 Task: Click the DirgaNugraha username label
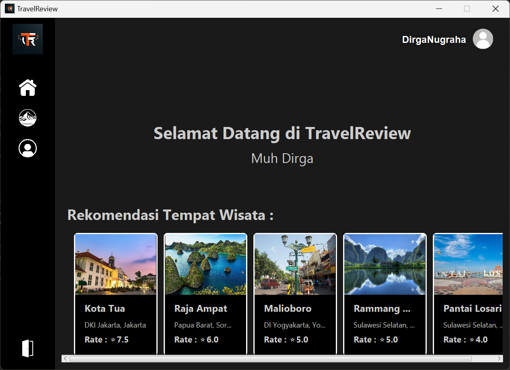[434, 40]
